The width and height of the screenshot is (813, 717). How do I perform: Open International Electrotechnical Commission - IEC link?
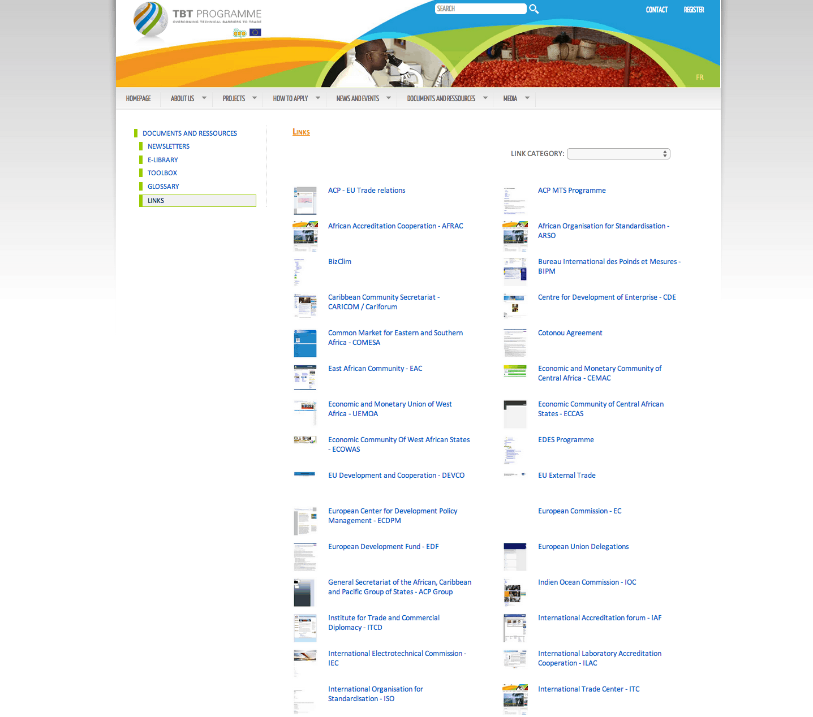point(397,658)
